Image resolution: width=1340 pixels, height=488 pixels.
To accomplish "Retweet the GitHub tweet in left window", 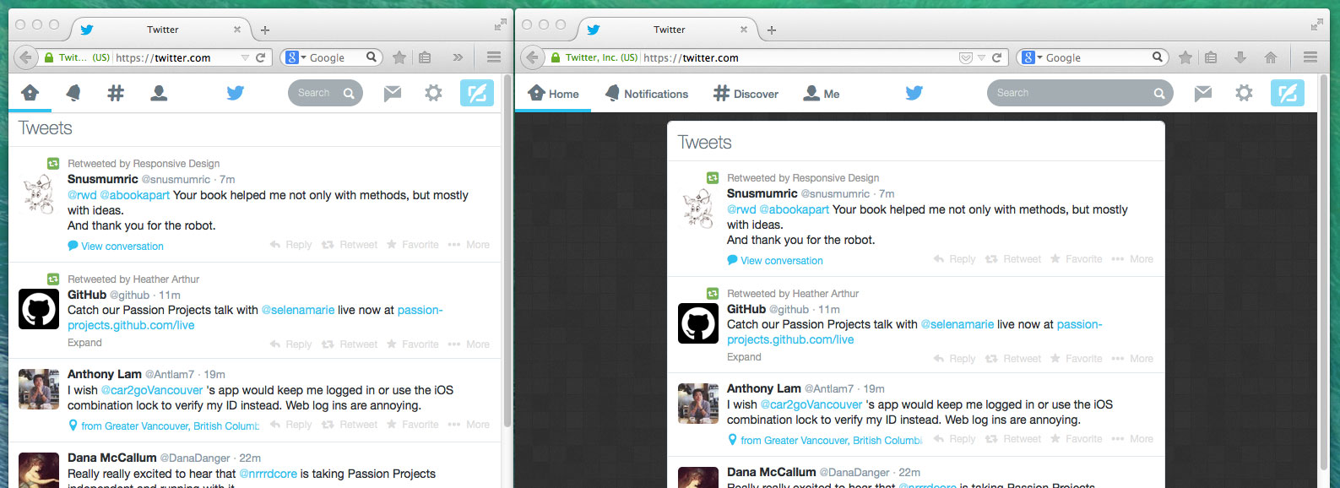I will [350, 344].
